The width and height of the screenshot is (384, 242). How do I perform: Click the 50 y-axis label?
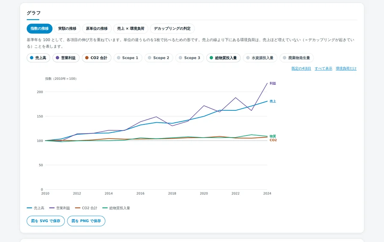41,165
